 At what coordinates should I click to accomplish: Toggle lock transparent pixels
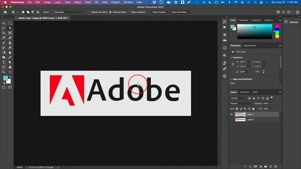(x=237, y=108)
